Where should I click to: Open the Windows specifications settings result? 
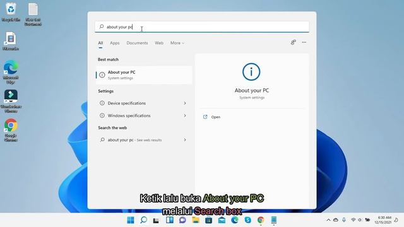(144, 115)
